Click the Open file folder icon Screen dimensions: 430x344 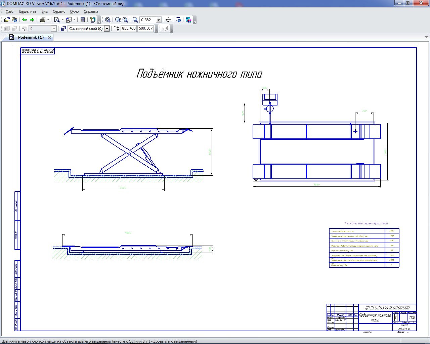(x=7, y=20)
